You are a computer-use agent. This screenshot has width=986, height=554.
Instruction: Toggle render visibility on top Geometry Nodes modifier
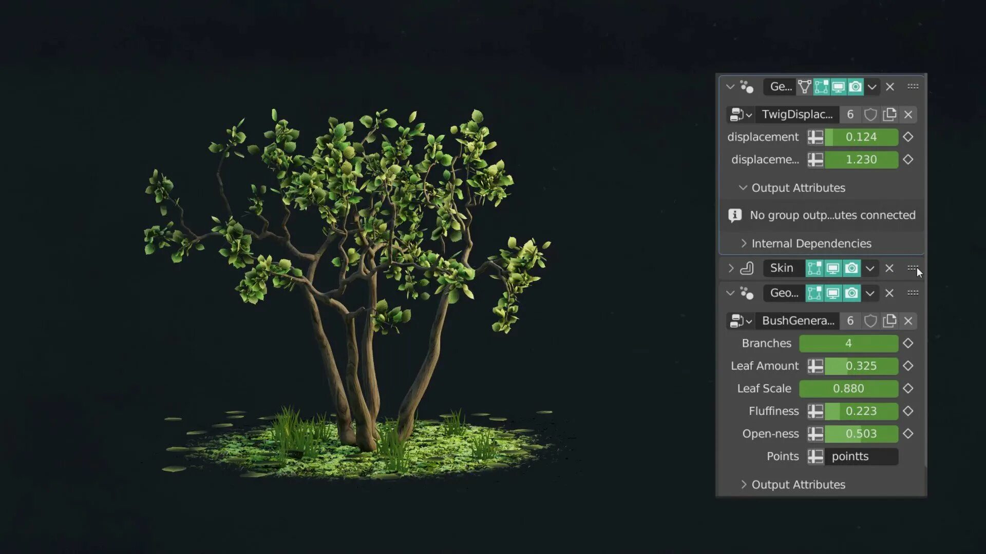tap(855, 87)
